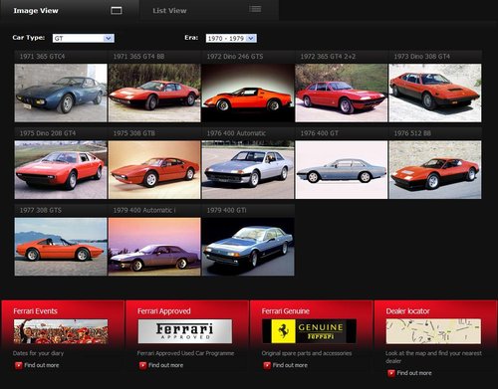Image resolution: width=498 pixels, height=389 pixels.
Task: Open the 1977 308 GTS photo
Action: point(61,247)
